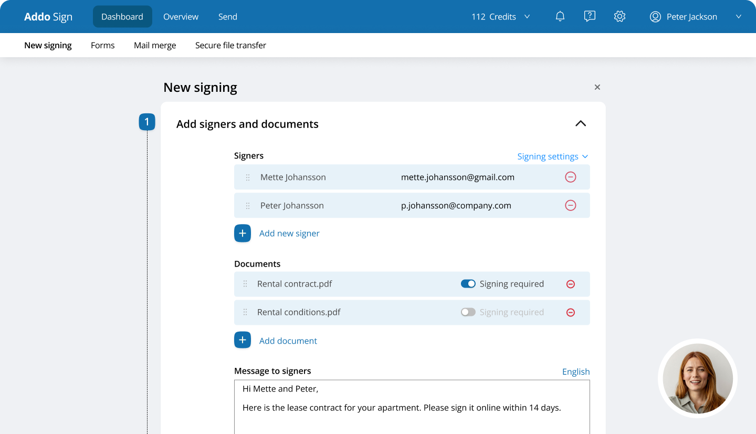Viewport: 756px width, 434px height.
Task: Remove the Rental contract.pdf document
Action: pyautogui.click(x=571, y=284)
